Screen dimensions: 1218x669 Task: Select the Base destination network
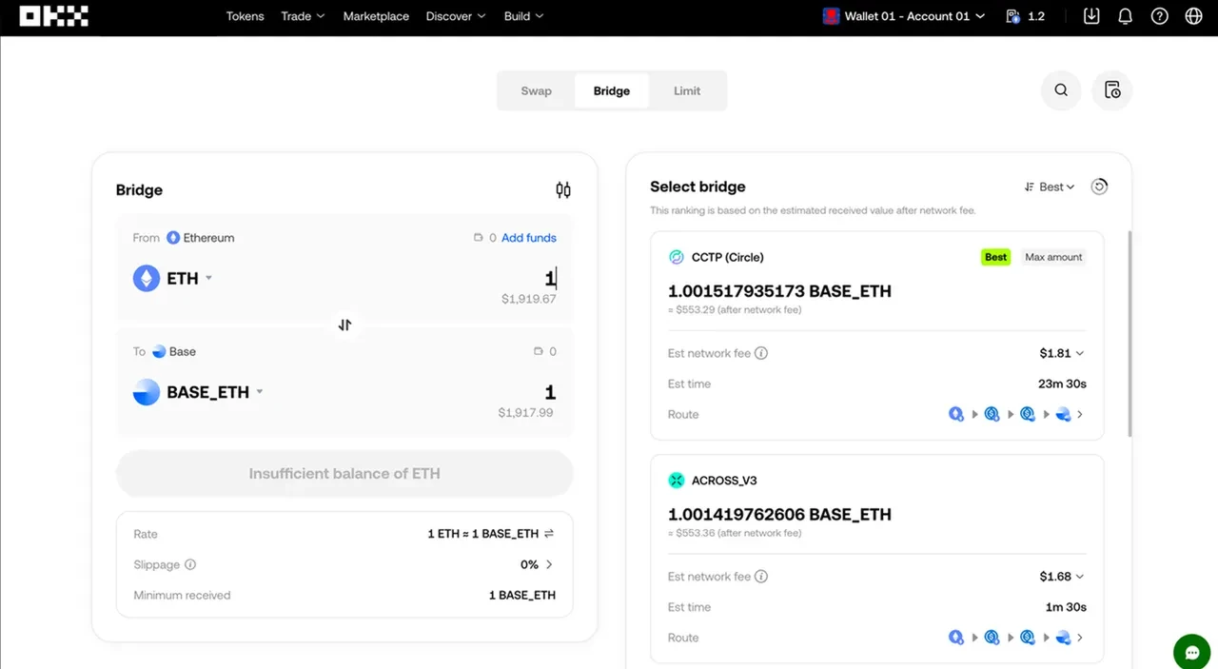coord(174,352)
